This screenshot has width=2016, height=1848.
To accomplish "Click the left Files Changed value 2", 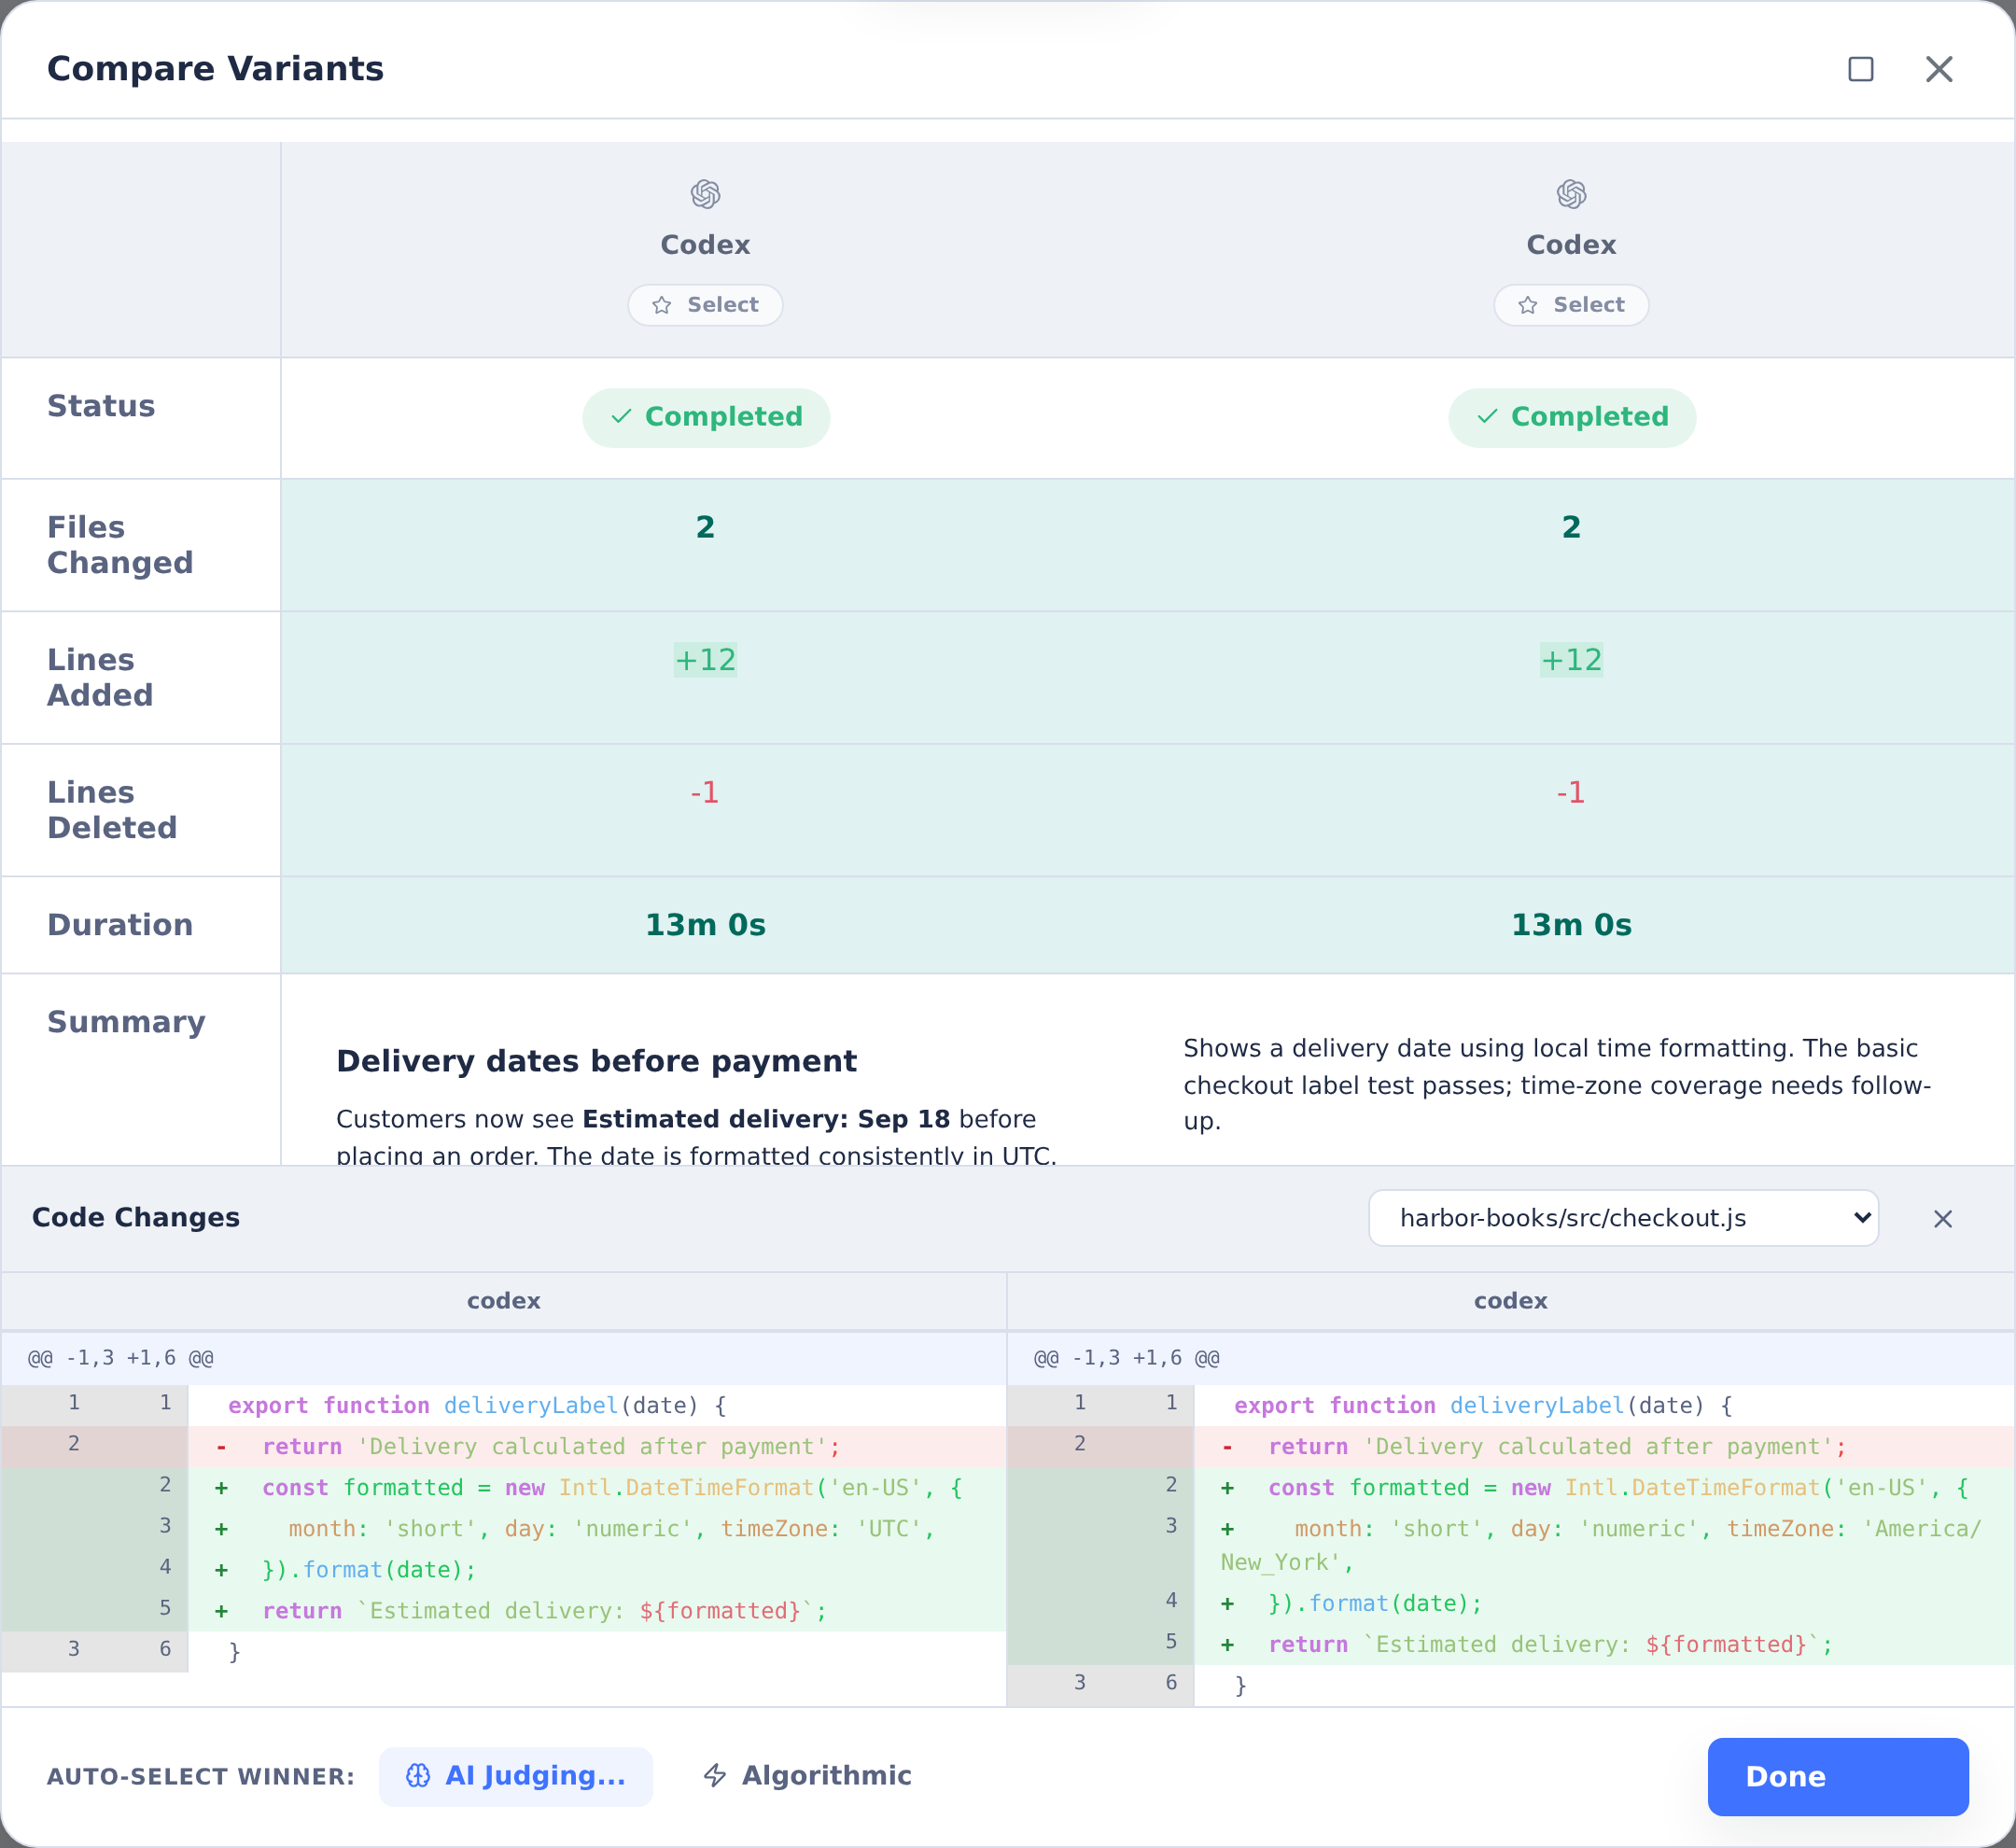I will tap(705, 527).
